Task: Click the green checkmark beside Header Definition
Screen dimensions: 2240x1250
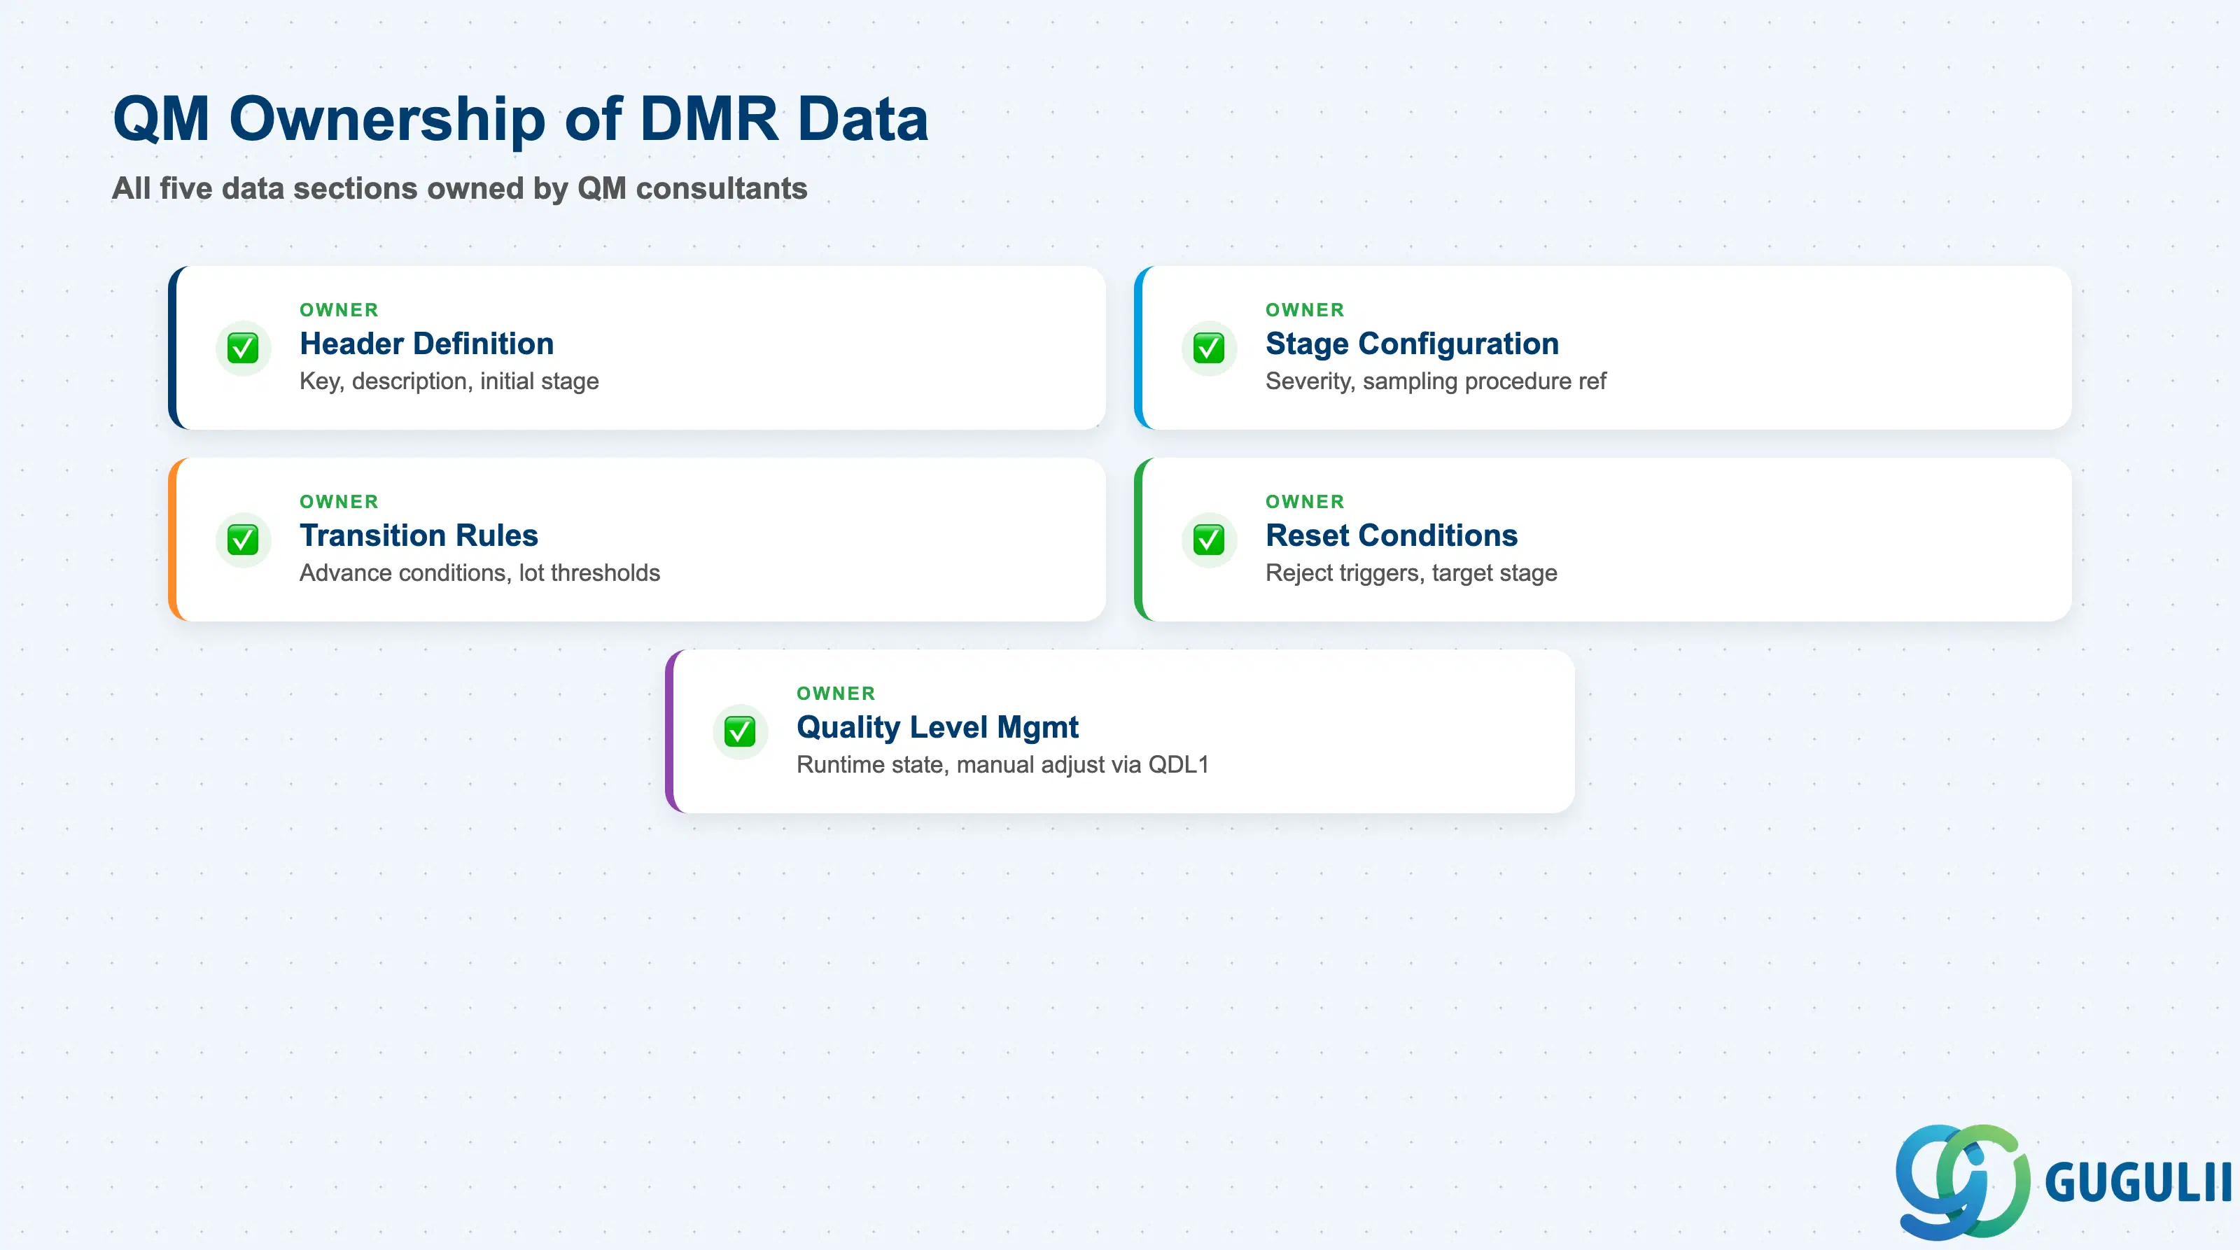Action: [243, 348]
